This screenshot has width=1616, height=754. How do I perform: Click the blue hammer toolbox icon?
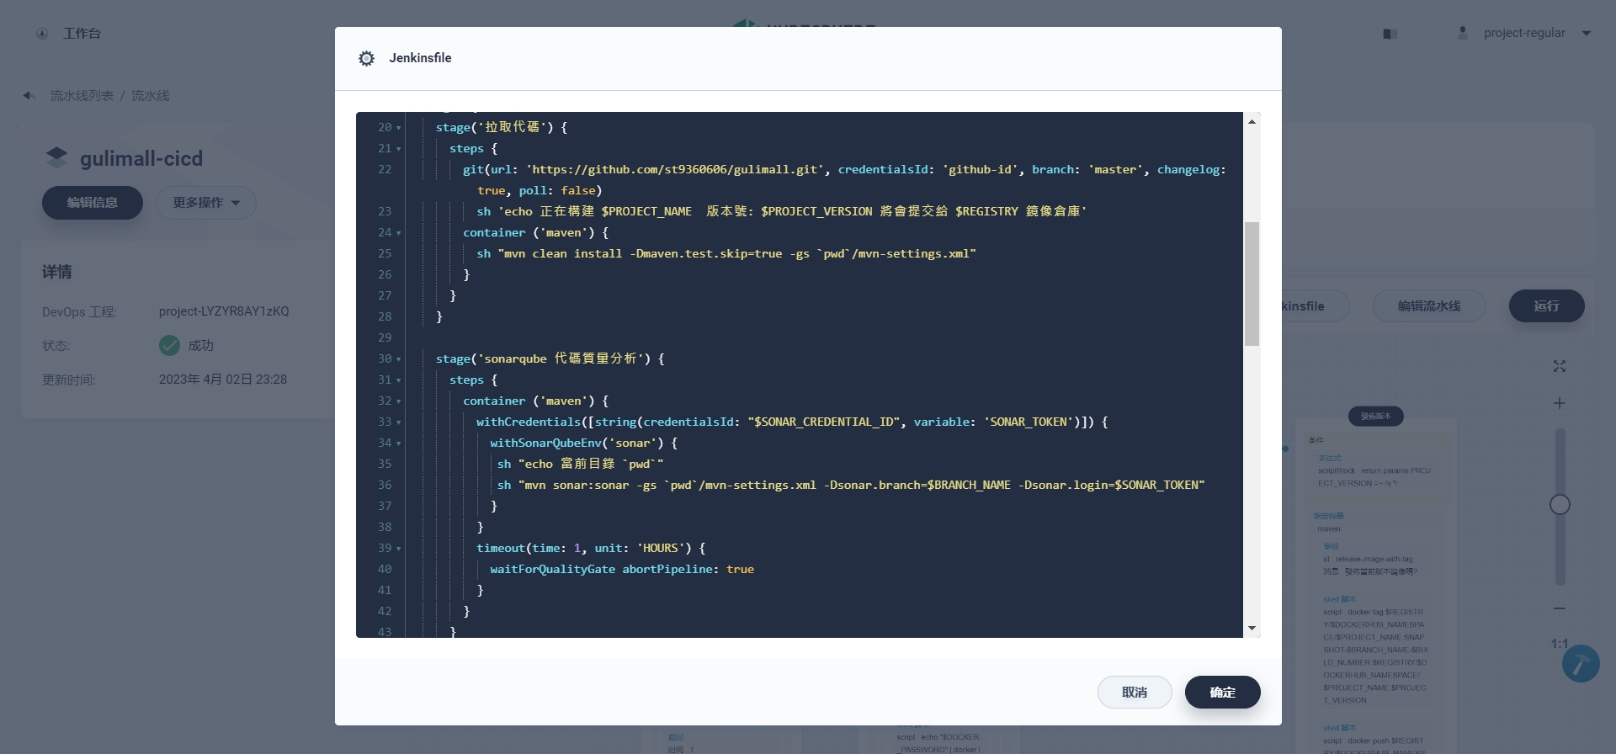[x=1581, y=663]
